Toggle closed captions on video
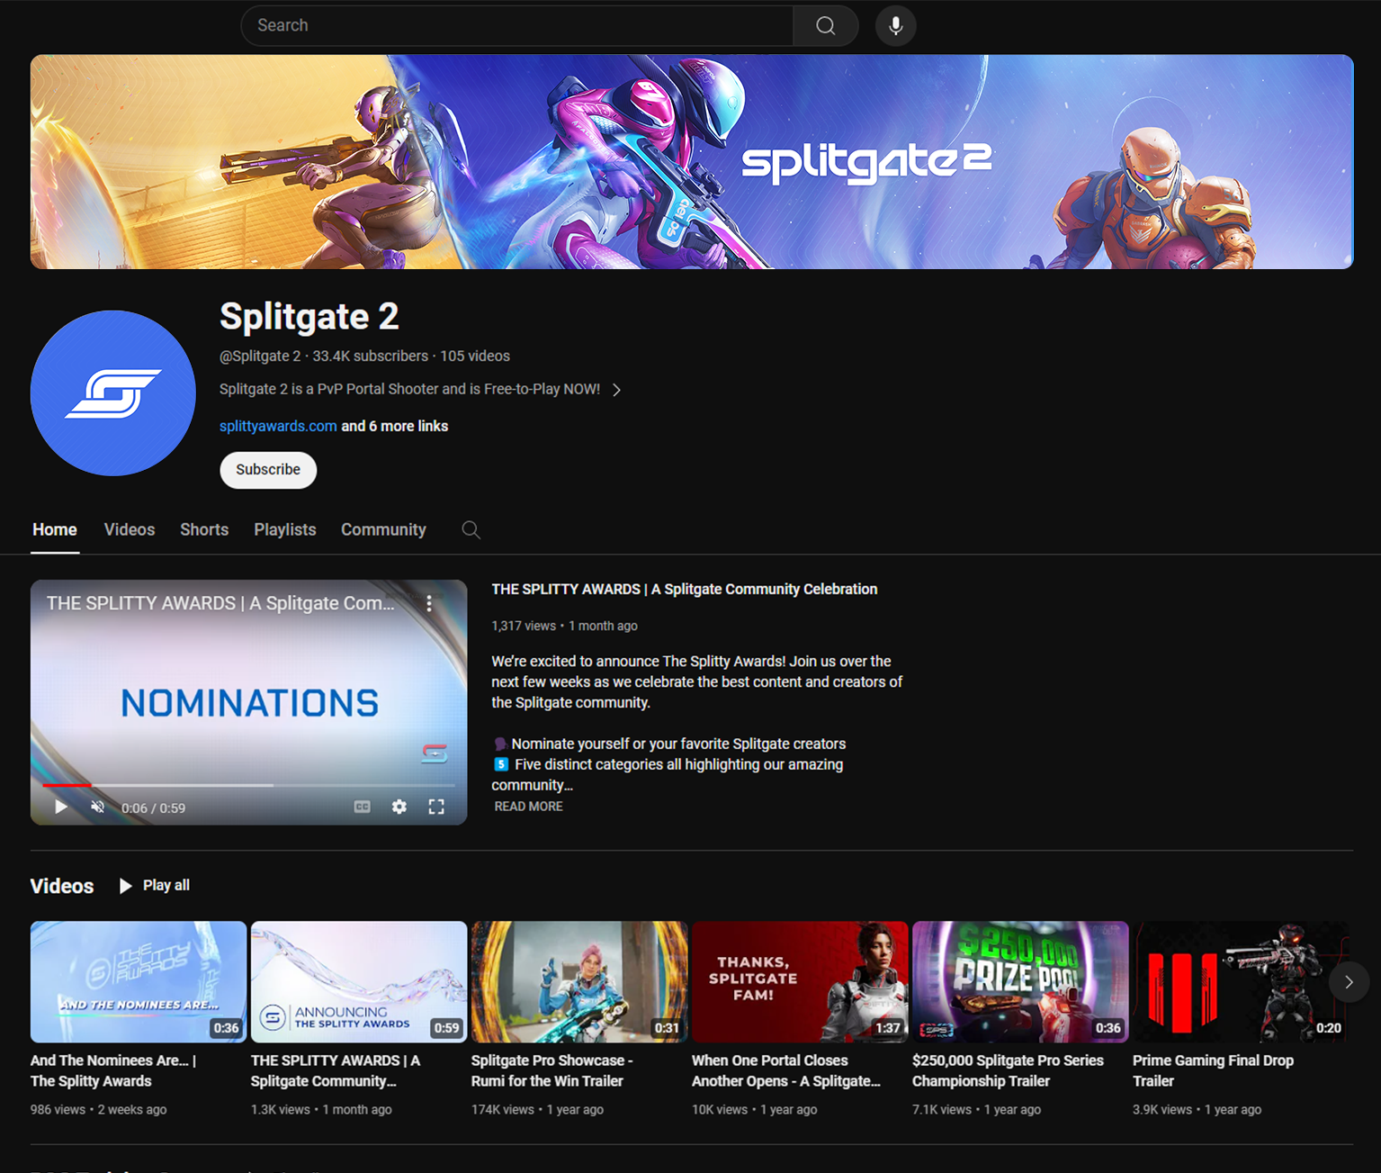This screenshot has height=1173, width=1381. pos(362,807)
